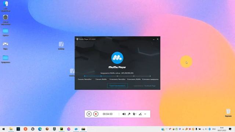
Task: Click the purple round tray icon
Action: (x=180, y=129)
